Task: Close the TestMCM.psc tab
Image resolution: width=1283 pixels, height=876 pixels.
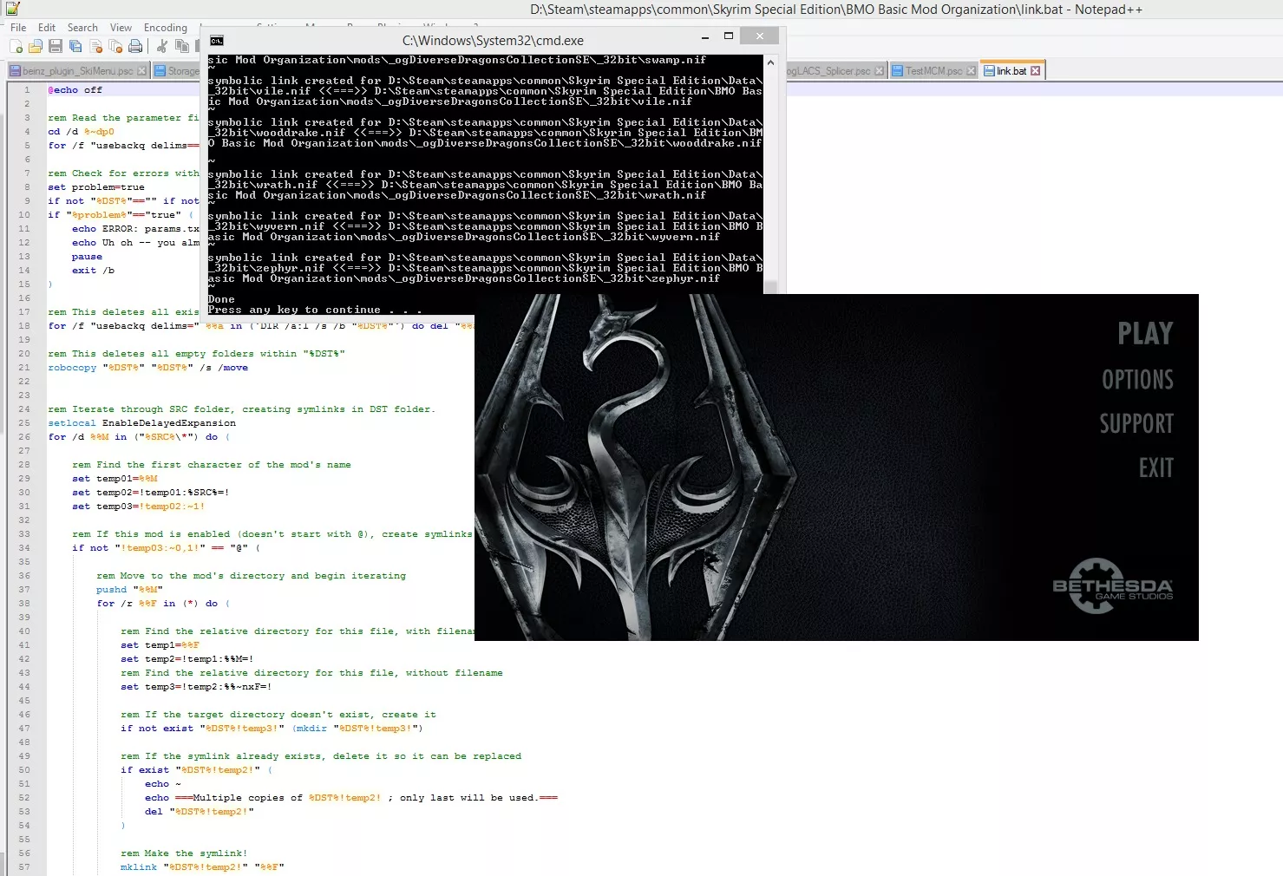Action: (x=971, y=71)
